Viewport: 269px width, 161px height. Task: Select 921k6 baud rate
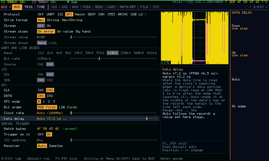152,53
